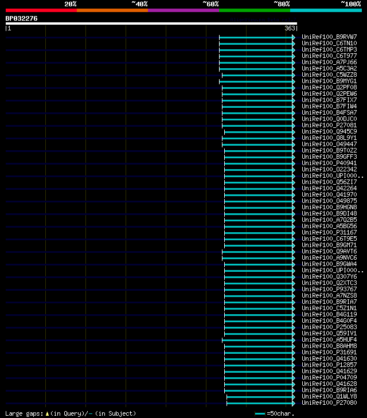Select UniRef100_B4FSA7 subject label
The height and width of the screenshot is (418, 367).
[329, 112]
